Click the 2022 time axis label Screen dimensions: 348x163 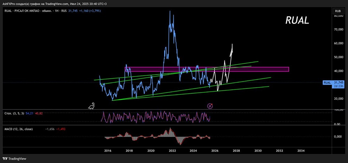[172, 150]
